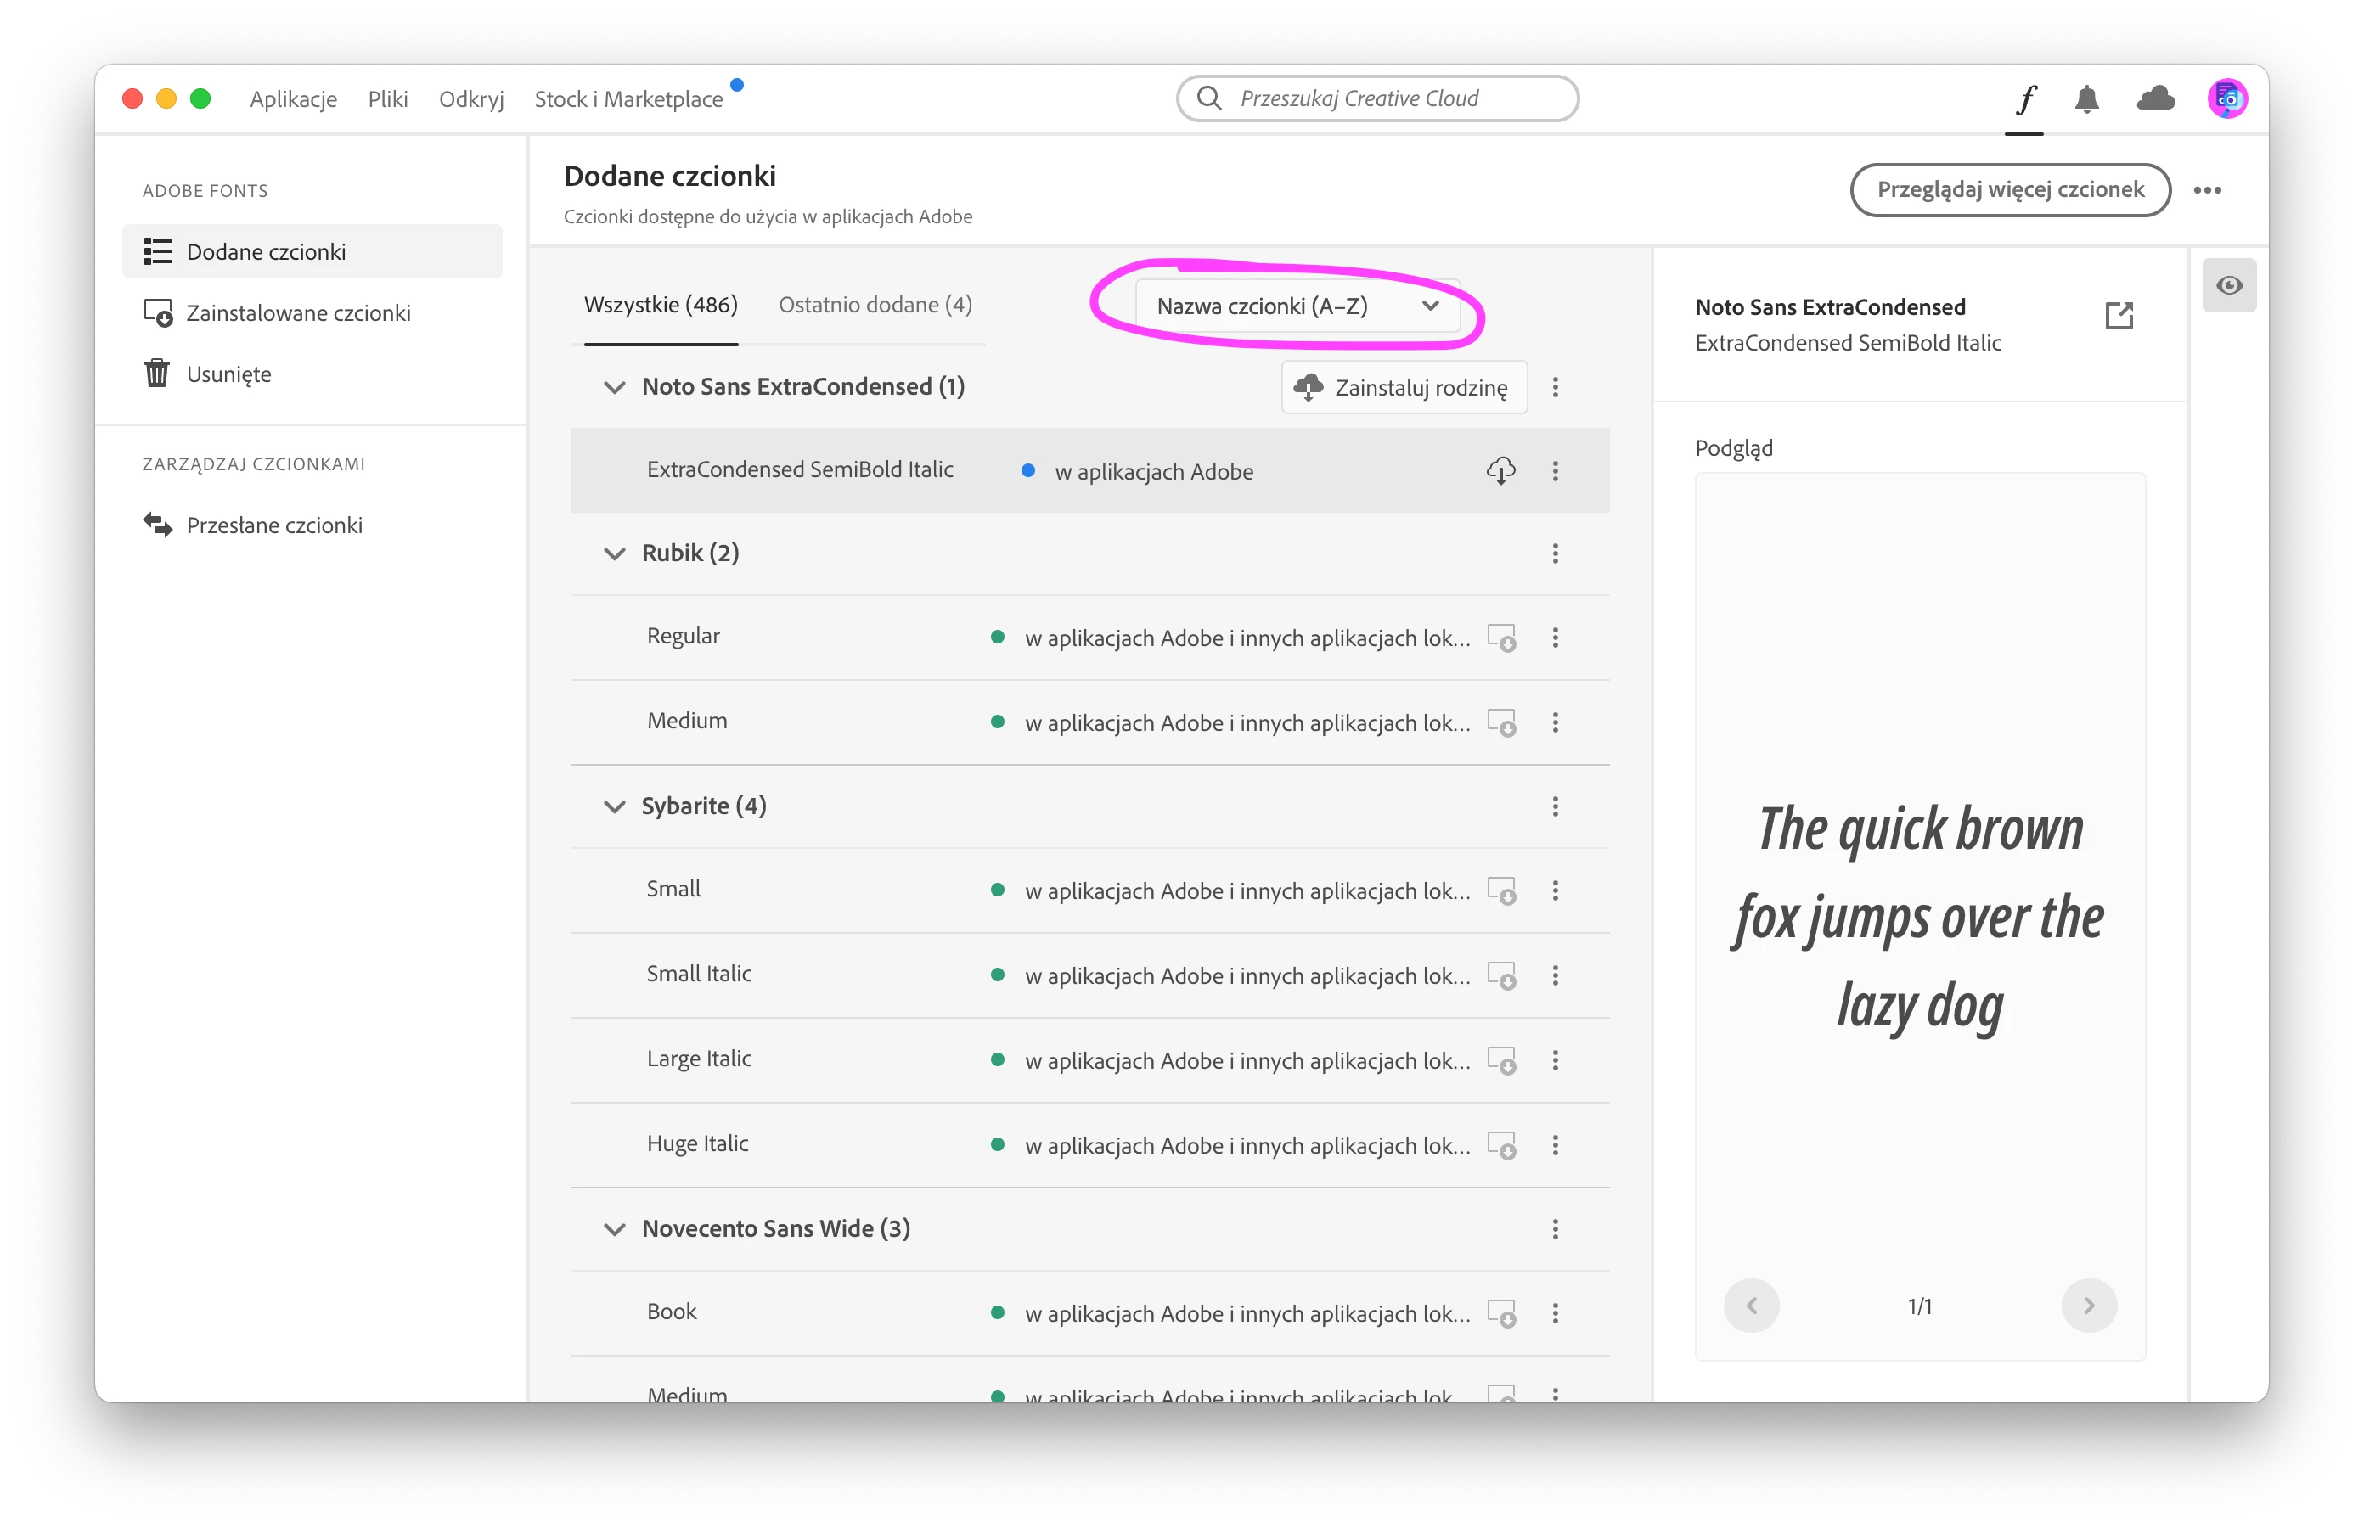2364x1528 pixels.
Task: Install ExtraCondensed SemiBold Italic via cloud download icon
Action: click(1500, 471)
